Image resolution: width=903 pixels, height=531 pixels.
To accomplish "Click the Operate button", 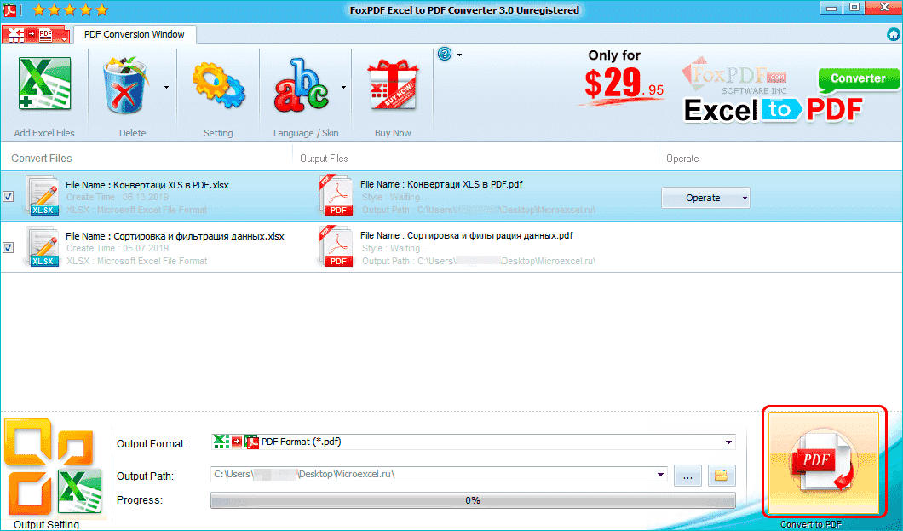I will (705, 198).
